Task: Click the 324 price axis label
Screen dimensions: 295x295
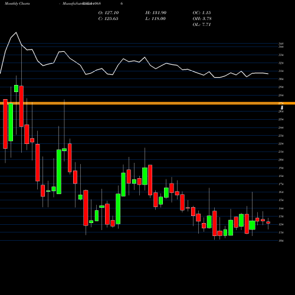Action: (281, 63)
